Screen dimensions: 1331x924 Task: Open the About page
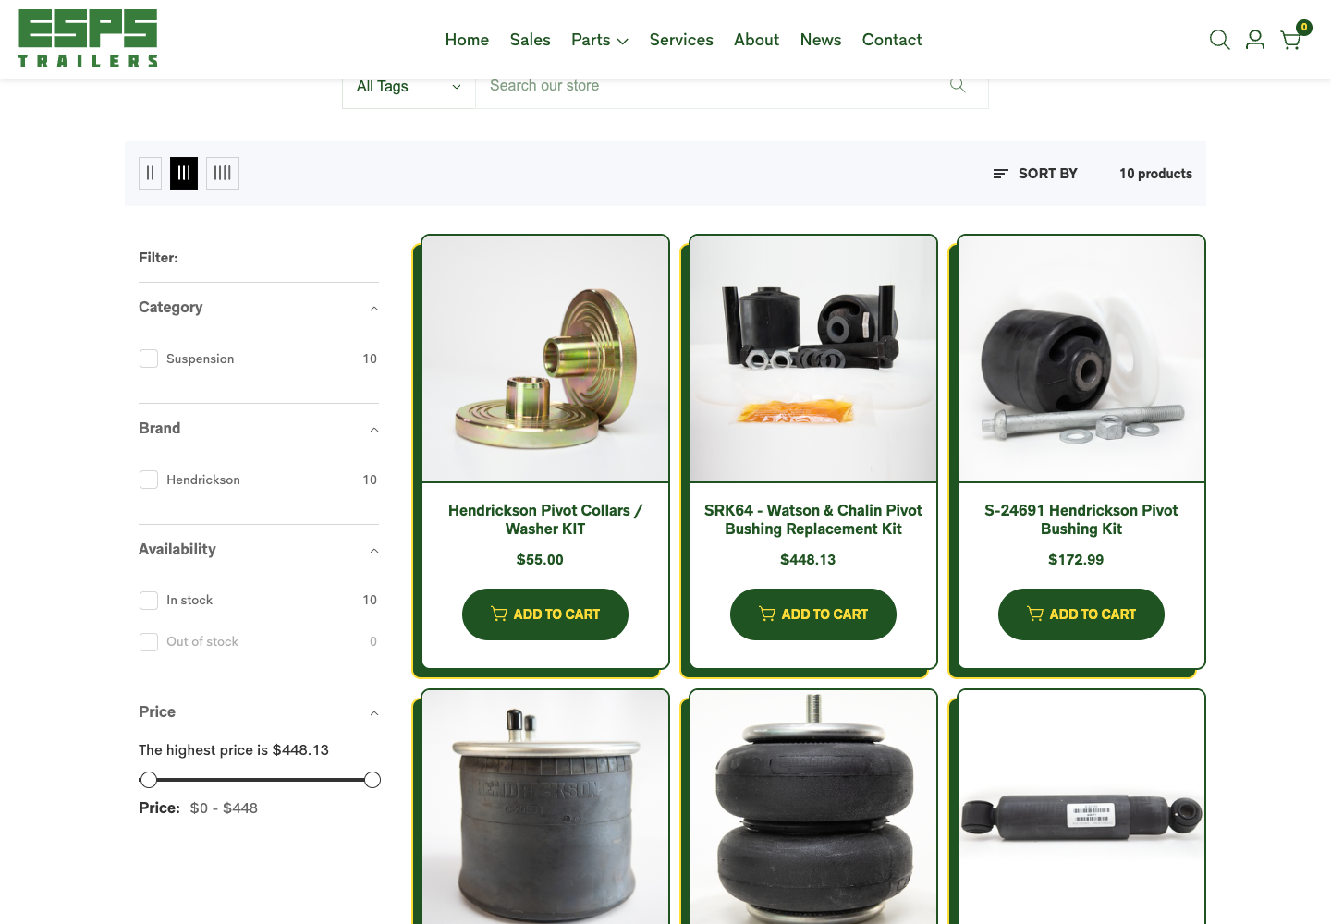[x=756, y=40]
